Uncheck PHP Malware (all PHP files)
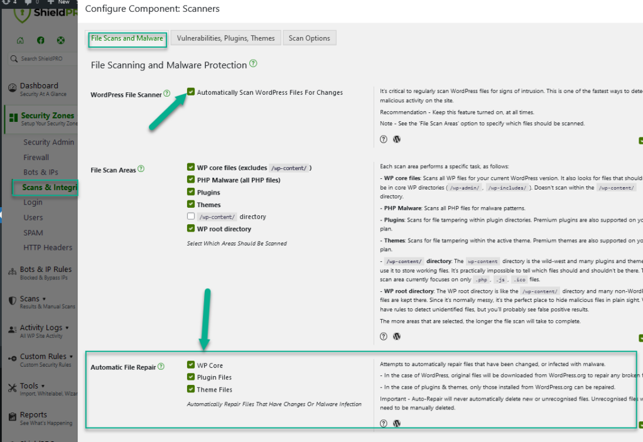Viewport: 643px width, 442px height. tap(190, 180)
